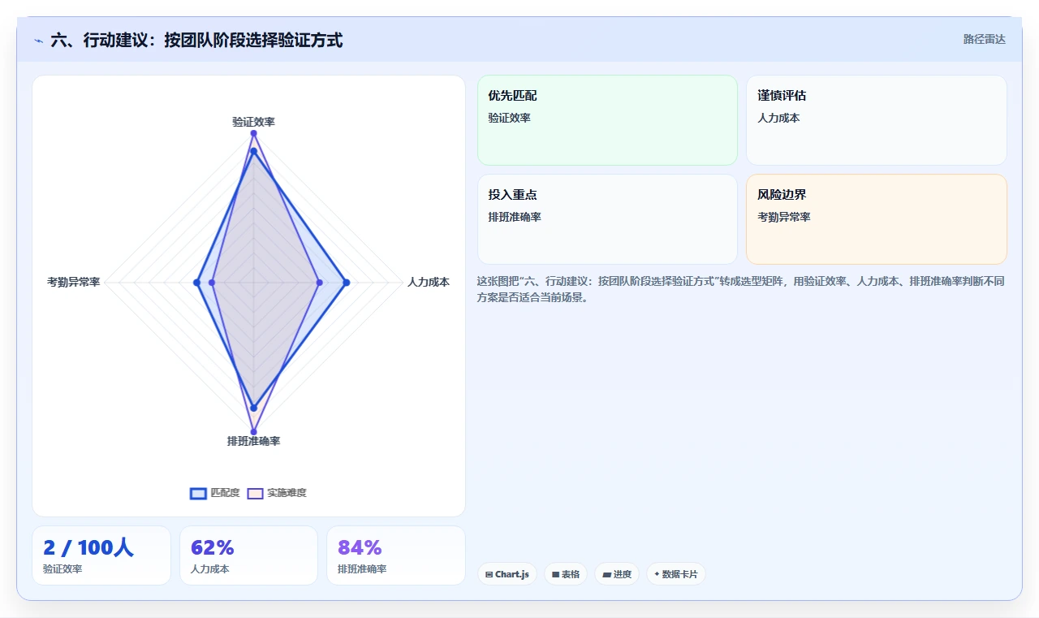Click the 62% 人力成本 stat value
Screen dimensions: 1039x618
click(213, 547)
